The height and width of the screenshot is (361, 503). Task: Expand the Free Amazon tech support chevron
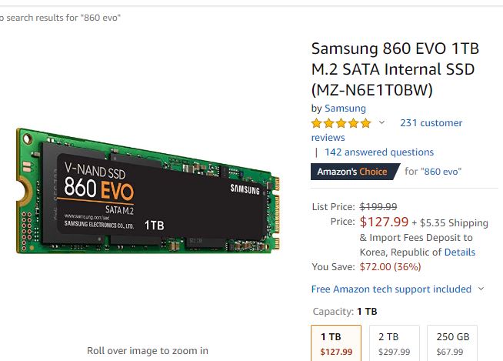coord(481,289)
